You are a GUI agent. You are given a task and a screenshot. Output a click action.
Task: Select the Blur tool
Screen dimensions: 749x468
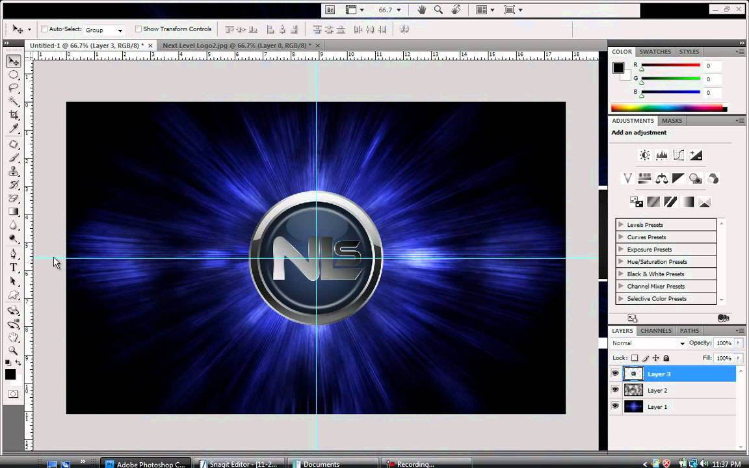tap(14, 225)
